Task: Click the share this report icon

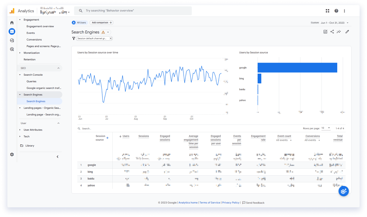Action: [332, 32]
